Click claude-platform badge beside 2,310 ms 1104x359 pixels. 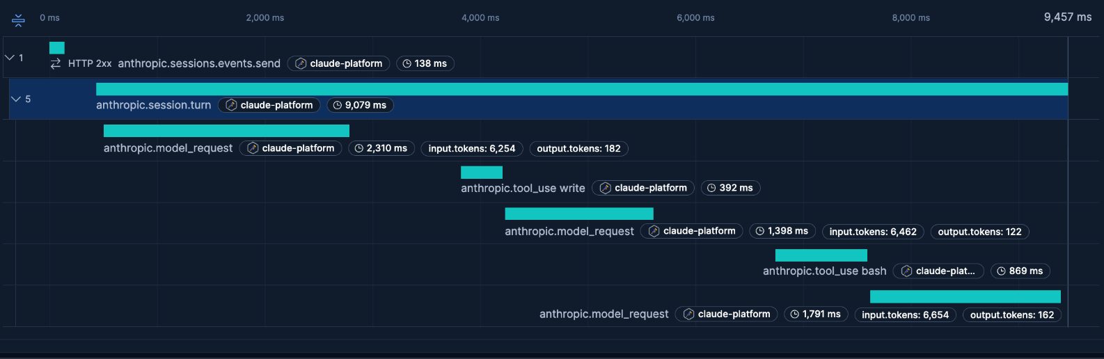[291, 148]
